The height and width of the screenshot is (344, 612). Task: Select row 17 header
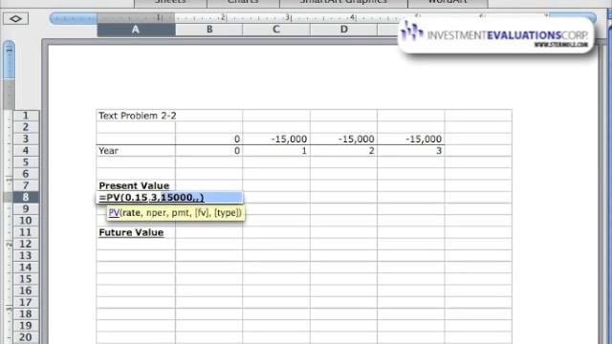26,303
